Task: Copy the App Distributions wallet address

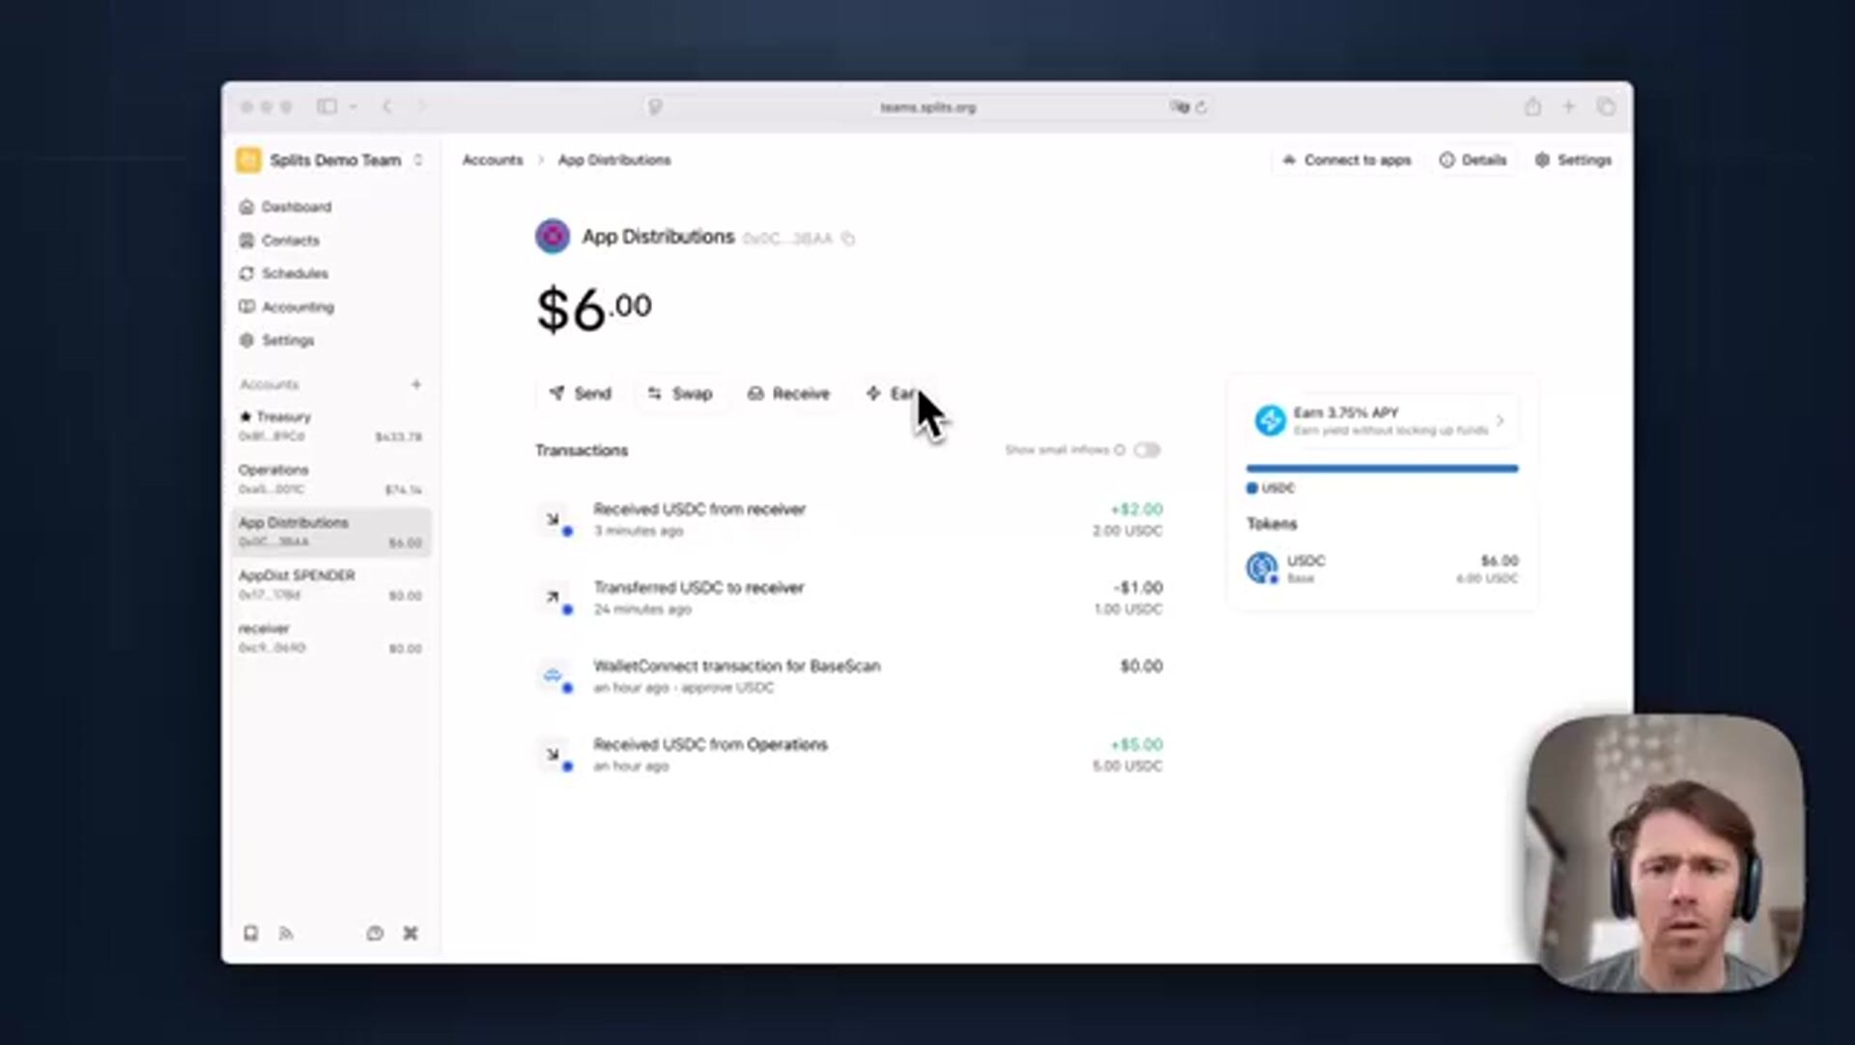Action: 848,239
